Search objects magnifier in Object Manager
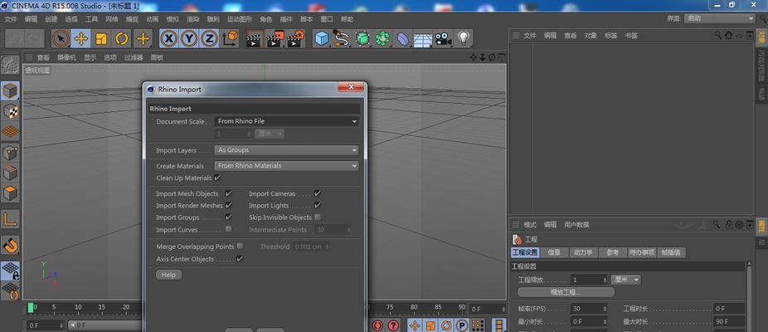Viewport: 768px width, 332px height. coord(717,36)
